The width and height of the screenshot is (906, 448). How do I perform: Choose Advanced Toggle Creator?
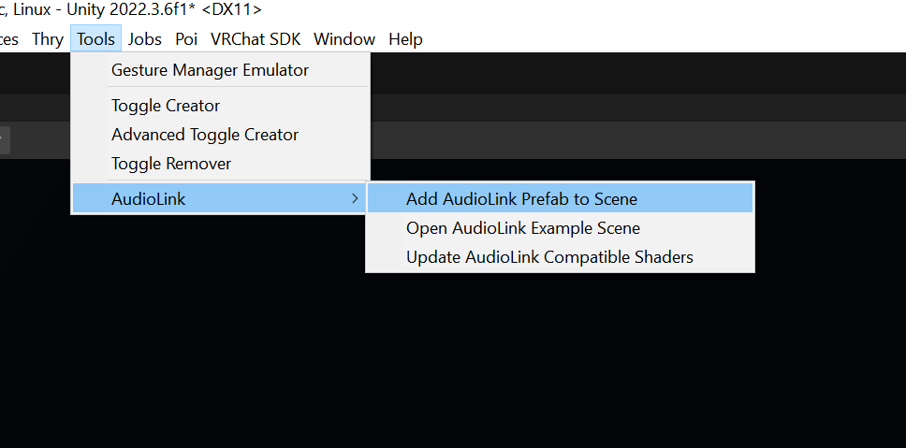pyautogui.click(x=205, y=135)
